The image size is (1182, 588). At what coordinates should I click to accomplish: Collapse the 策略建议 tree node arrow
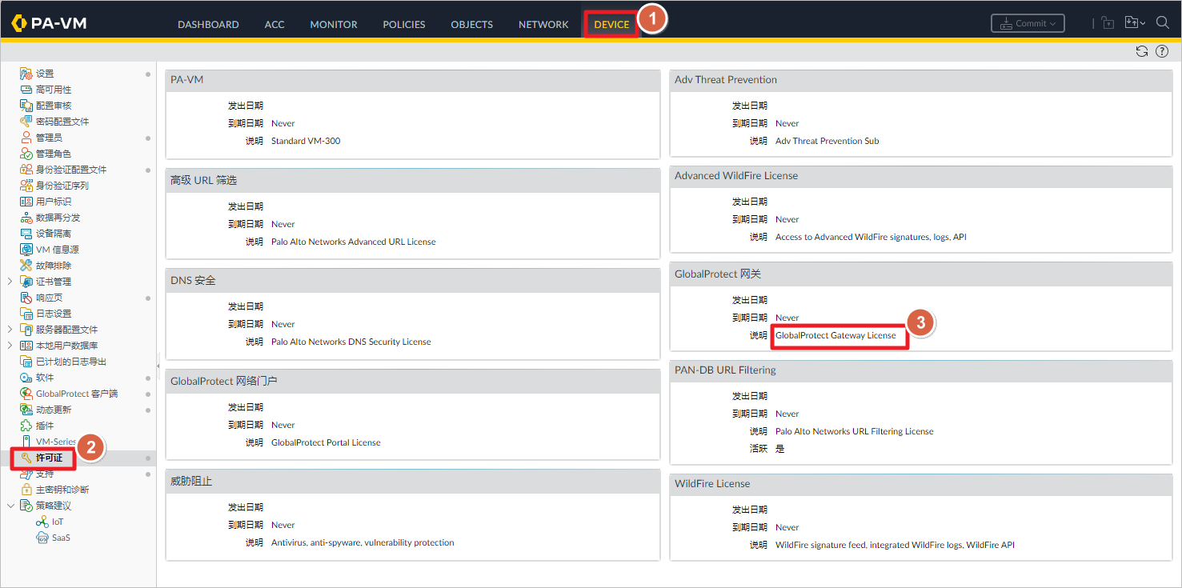coord(10,506)
